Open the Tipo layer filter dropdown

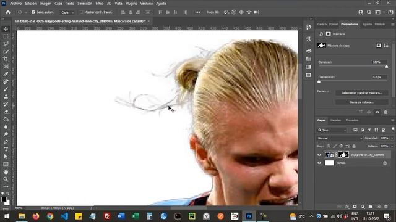click(332, 130)
